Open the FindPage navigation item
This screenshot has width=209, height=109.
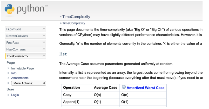[25, 43]
